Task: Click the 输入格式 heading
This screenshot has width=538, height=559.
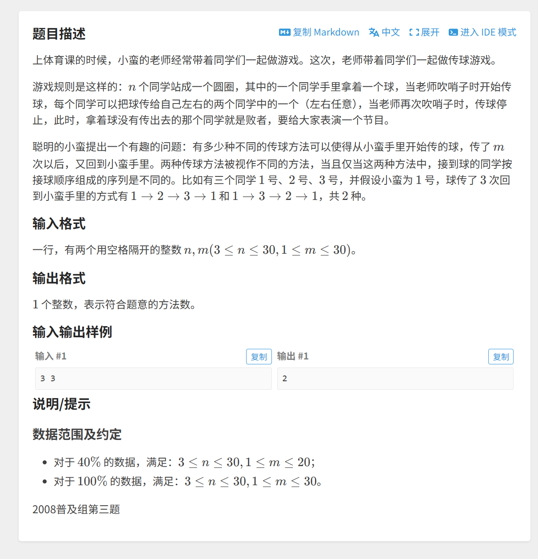Action: click(59, 224)
